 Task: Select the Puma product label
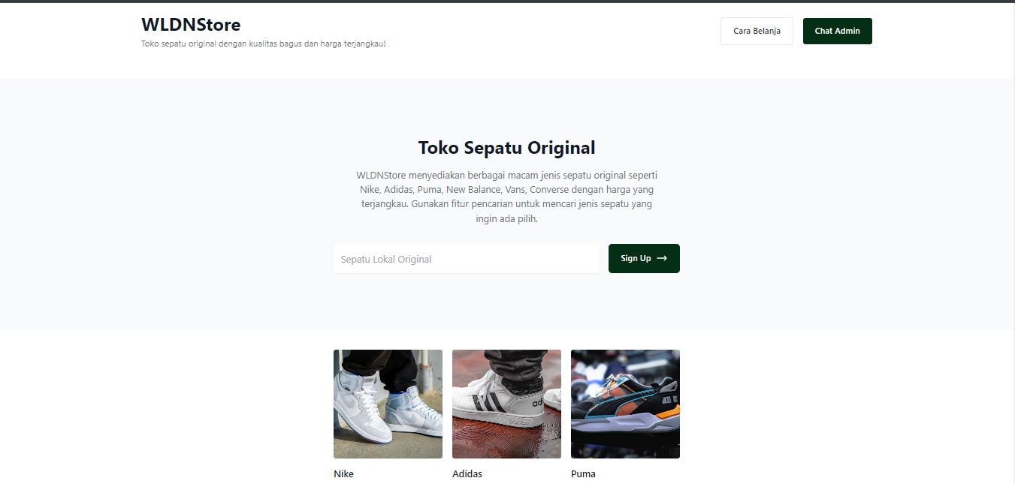(x=583, y=474)
